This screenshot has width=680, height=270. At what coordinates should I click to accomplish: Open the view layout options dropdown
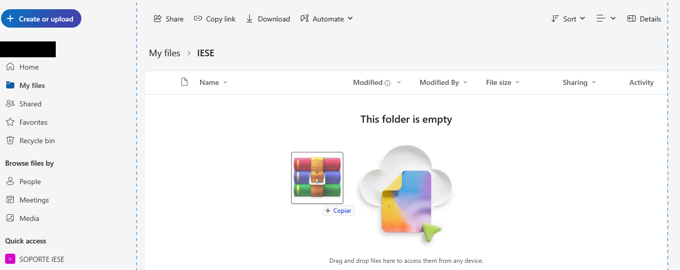coord(606,19)
